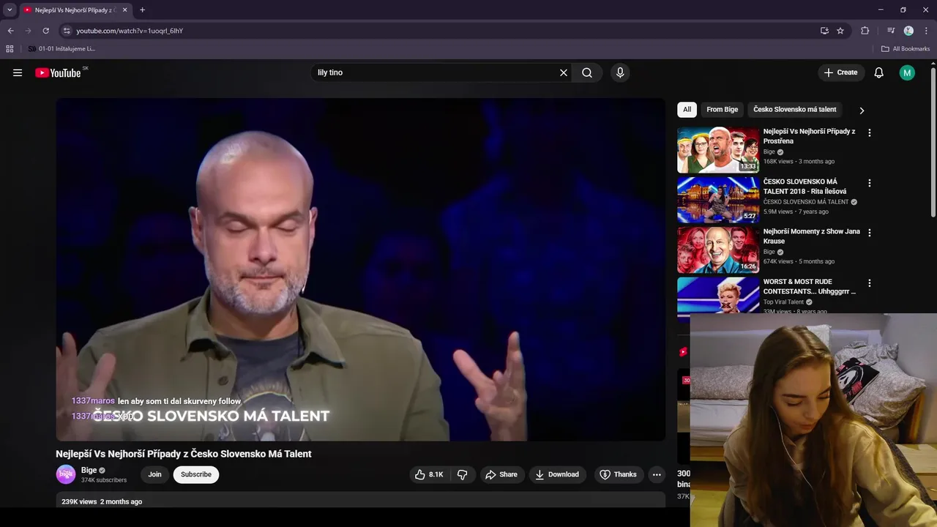Open the YouTube guide hamburger menu

18,72
